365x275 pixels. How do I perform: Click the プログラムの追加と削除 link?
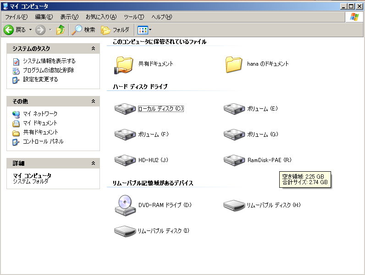[x=49, y=70]
